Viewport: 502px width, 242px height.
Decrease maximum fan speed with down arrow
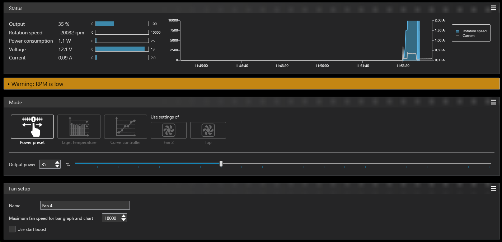[124, 220]
